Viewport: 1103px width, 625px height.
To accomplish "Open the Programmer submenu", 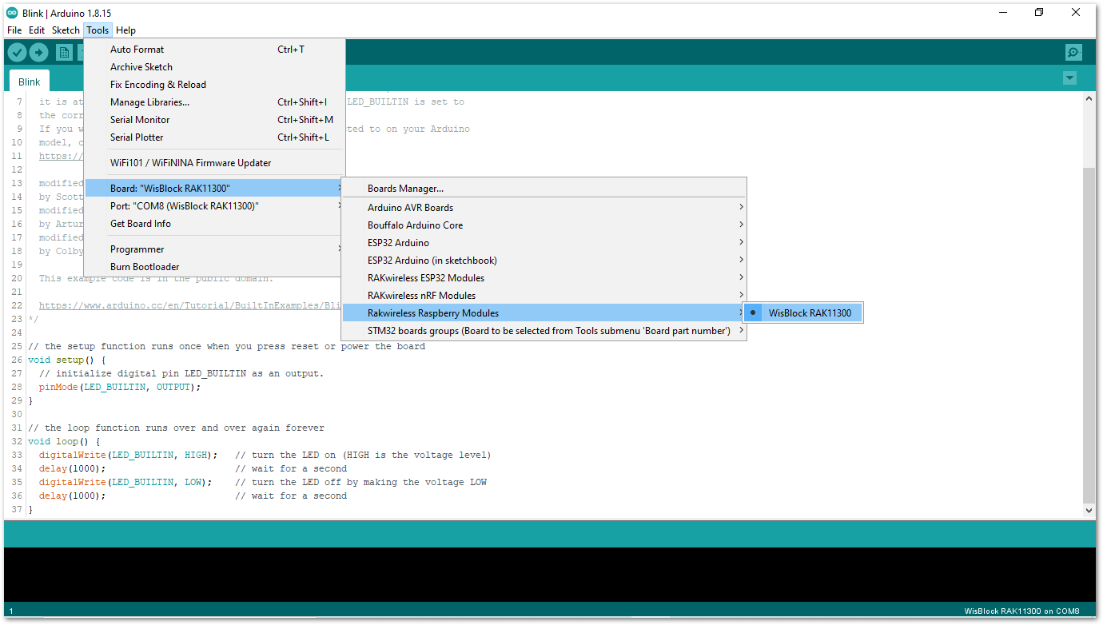I will (214, 249).
